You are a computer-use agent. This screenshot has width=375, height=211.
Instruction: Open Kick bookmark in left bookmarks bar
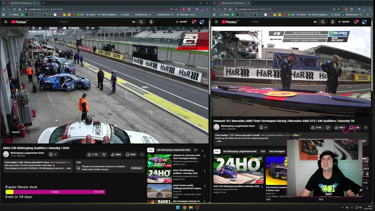[x=81, y=15]
